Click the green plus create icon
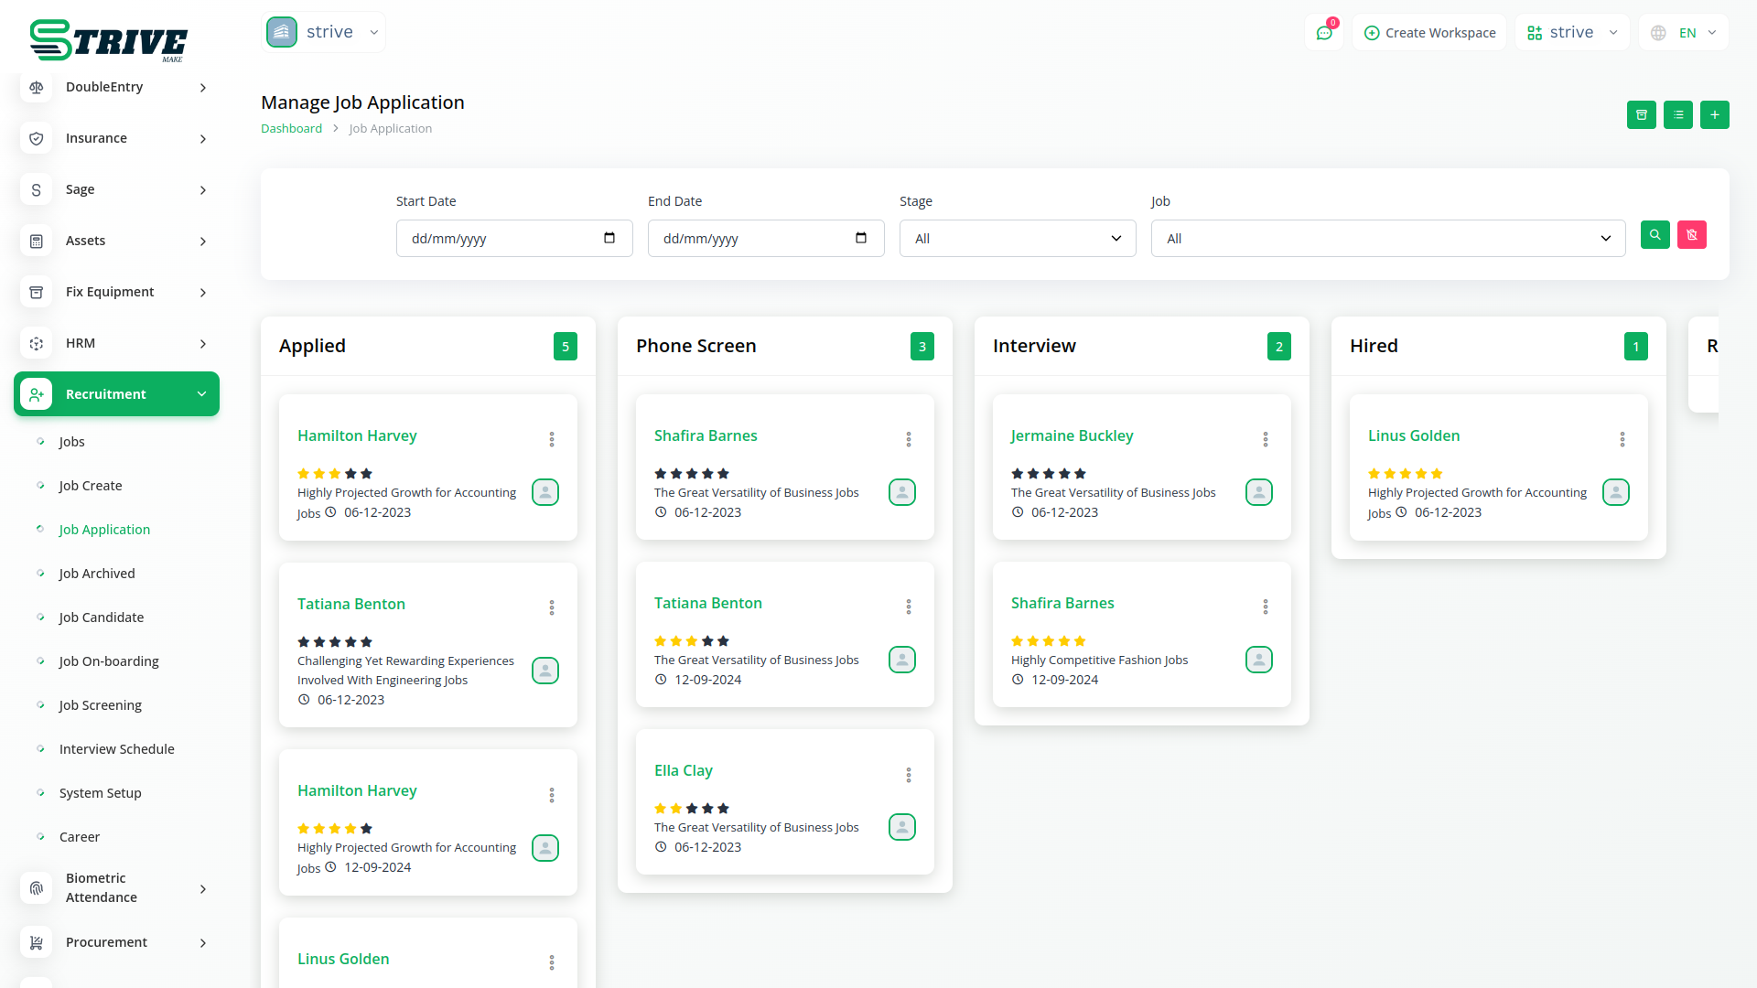 (1714, 115)
